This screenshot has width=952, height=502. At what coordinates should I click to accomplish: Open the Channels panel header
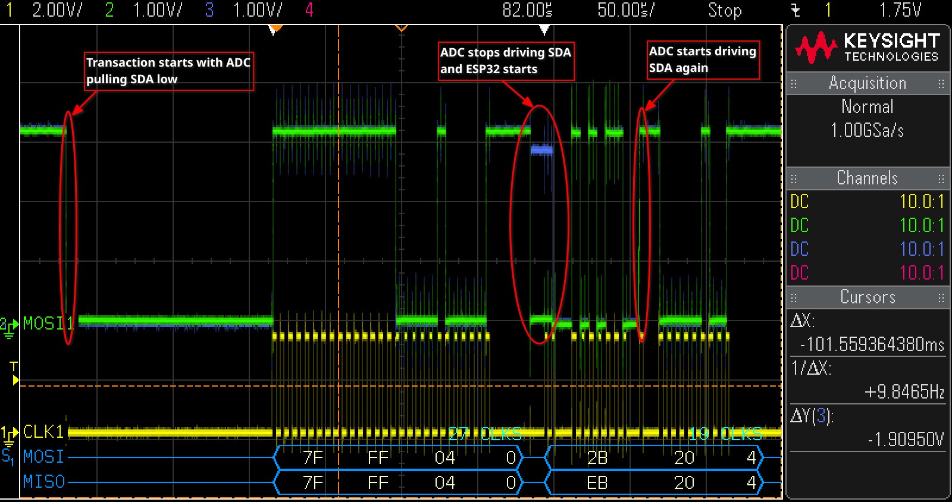pyautogui.click(x=868, y=178)
